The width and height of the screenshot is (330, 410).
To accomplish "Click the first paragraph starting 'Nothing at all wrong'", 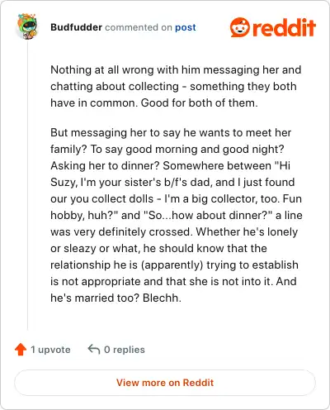I will [176, 86].
